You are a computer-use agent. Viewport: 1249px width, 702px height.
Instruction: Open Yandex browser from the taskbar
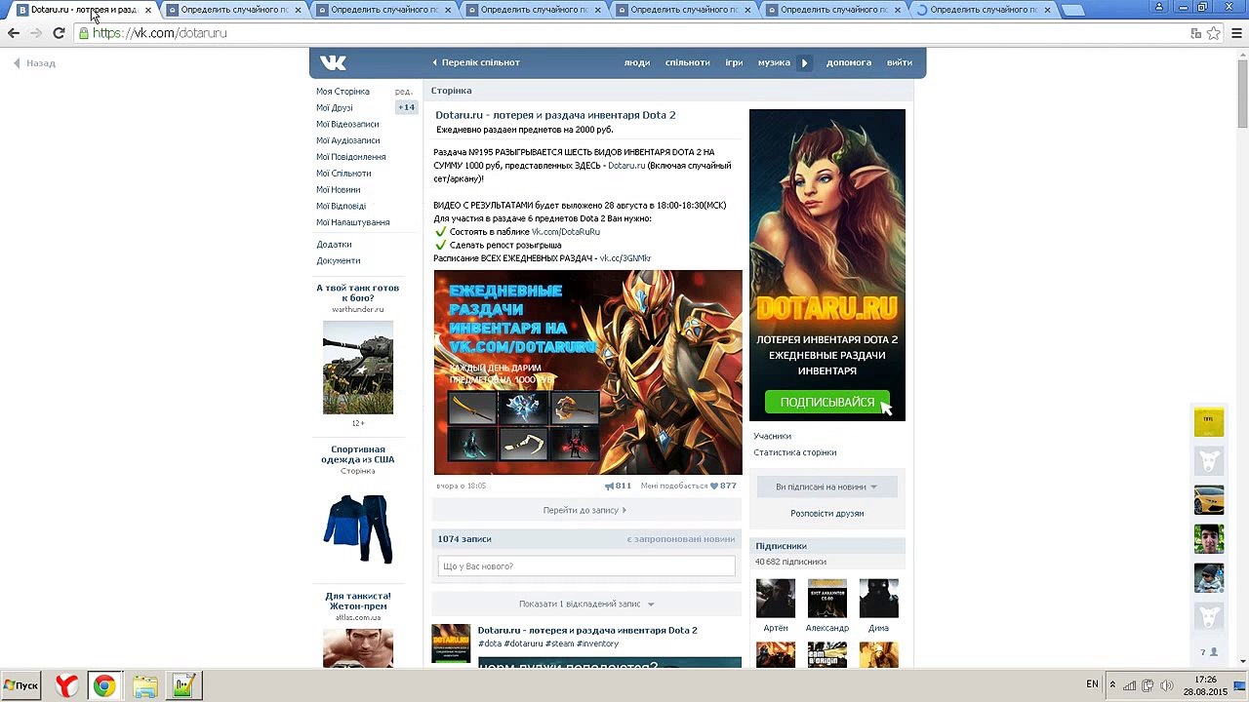tap(66, 686)
